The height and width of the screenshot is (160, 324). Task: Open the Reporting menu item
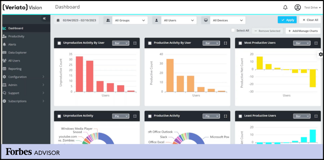tap(15, 69)
